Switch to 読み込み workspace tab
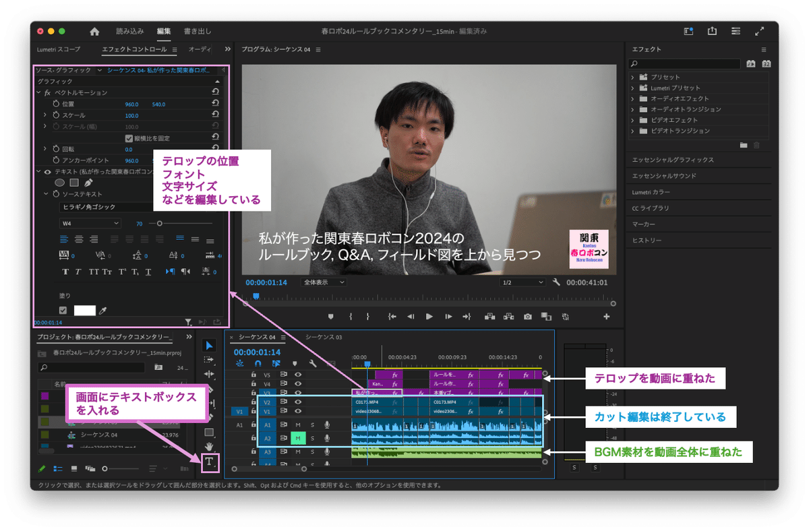 (130, 31)
